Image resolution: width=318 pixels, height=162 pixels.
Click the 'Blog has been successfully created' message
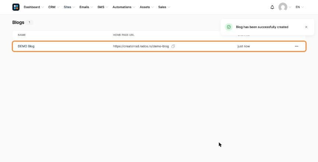tap(262, 27)
